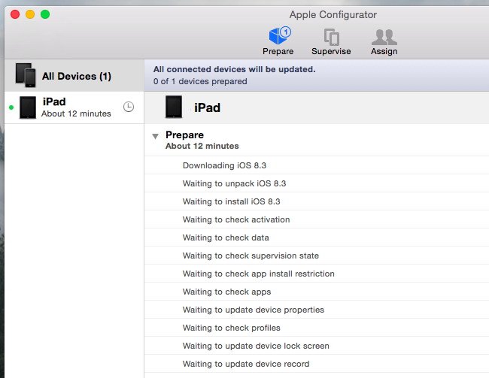The height and width of the screenshot is (378, 489).
Task: Select 'Waiting to check supervision state' row
Action: click(317, 256)
